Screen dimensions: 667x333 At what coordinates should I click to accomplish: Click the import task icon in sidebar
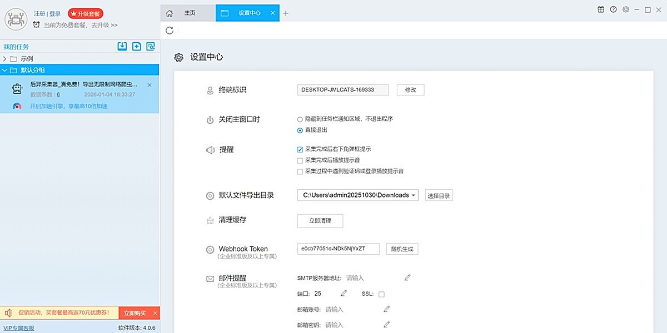point(122,47)
